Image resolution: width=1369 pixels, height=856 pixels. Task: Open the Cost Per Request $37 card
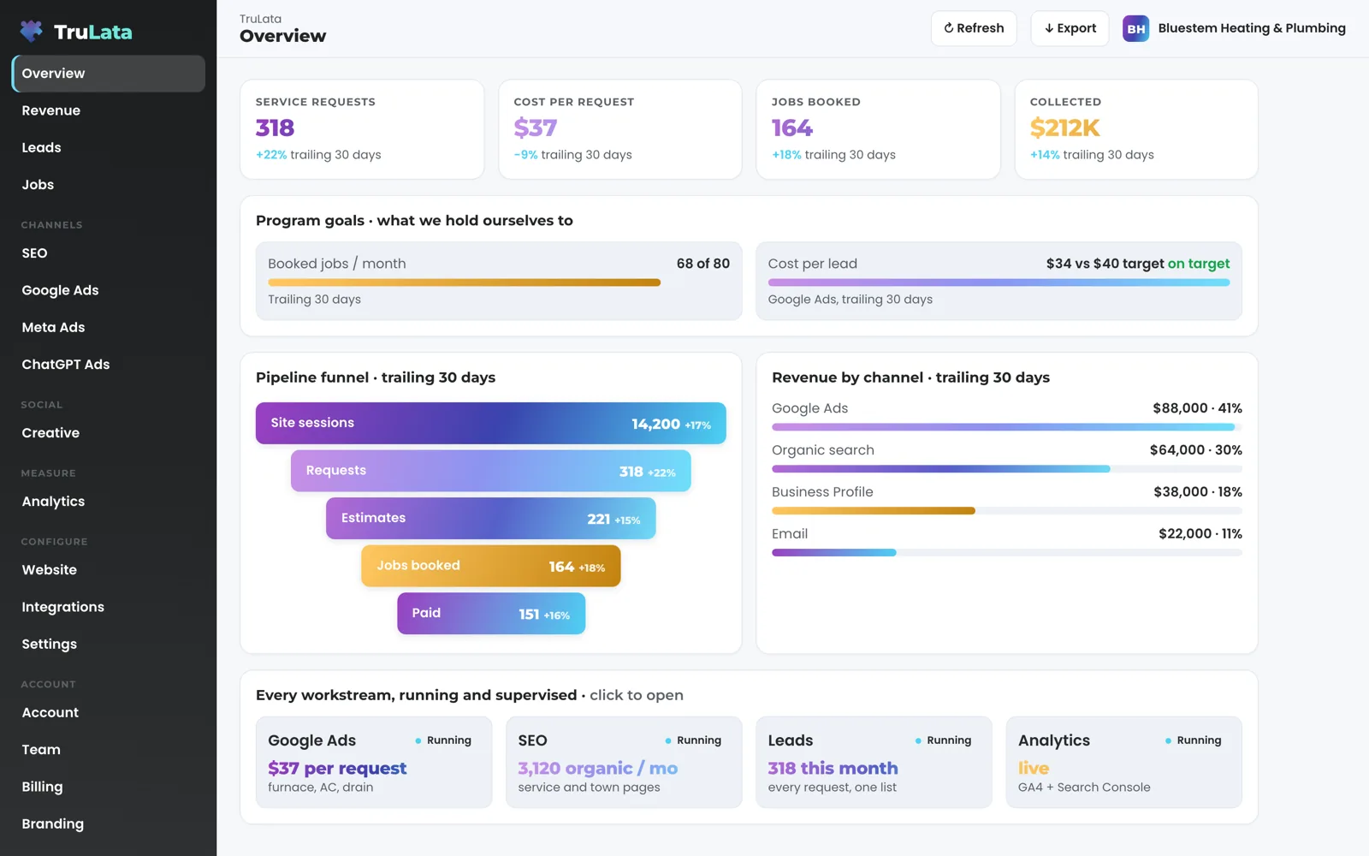[620, 129]
